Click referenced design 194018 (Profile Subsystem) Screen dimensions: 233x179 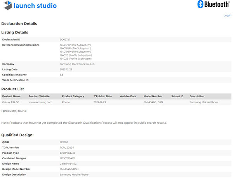point(75,48)
